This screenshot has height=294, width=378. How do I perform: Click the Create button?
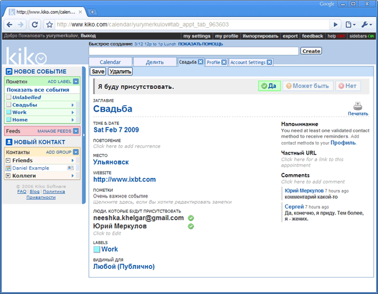coord(311,51)
